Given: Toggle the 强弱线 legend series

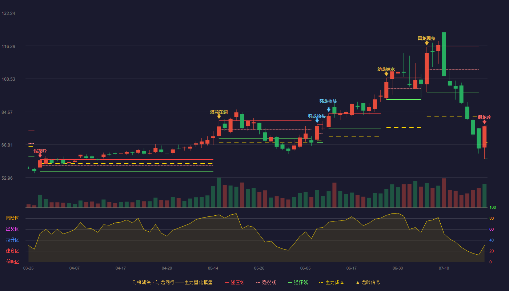Looking at the screenshot, I should (x=266, y=282).
